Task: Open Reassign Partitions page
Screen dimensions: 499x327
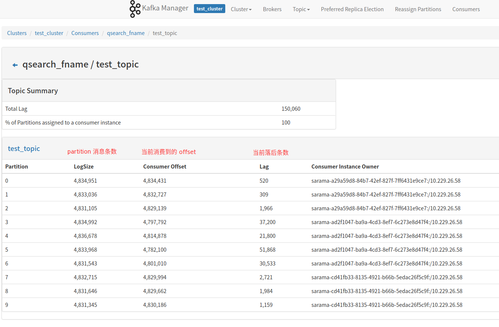Action: point(418,9)
